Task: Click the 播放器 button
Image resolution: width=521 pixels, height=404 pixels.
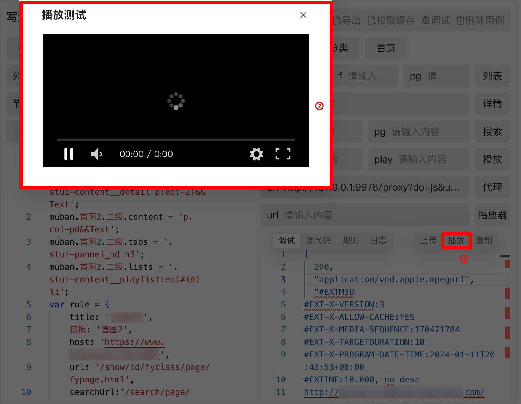Action: click(x=492, y=215)
